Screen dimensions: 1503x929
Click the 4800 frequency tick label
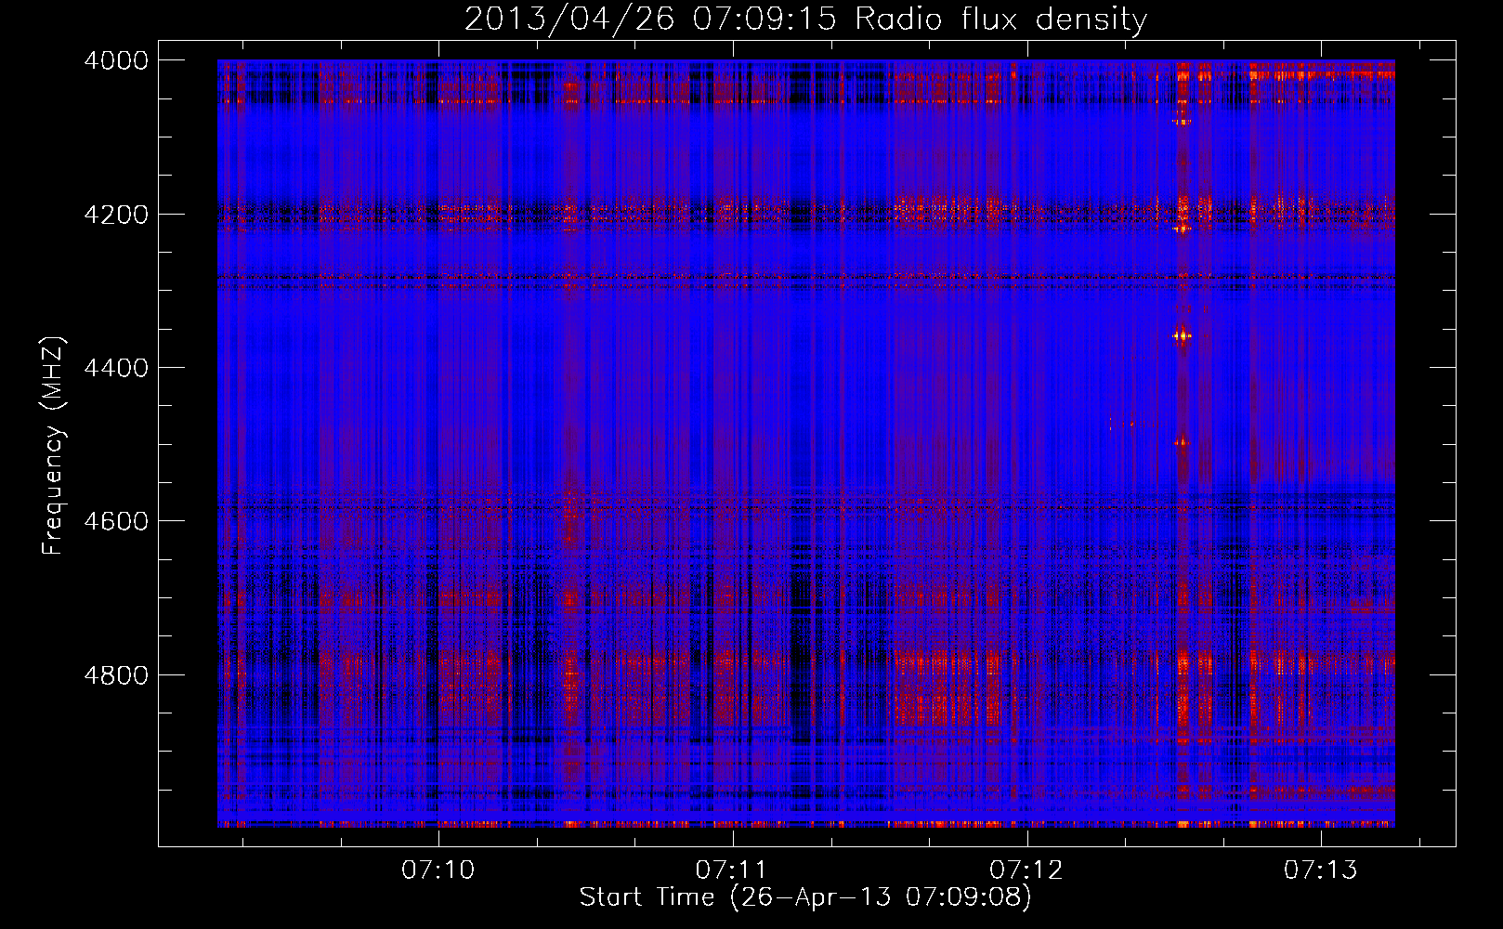(x=116, y=675)
